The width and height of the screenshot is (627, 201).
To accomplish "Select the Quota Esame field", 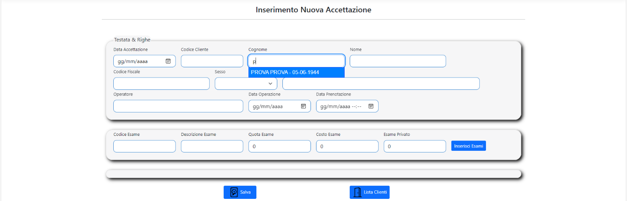I will coord(279,146).
